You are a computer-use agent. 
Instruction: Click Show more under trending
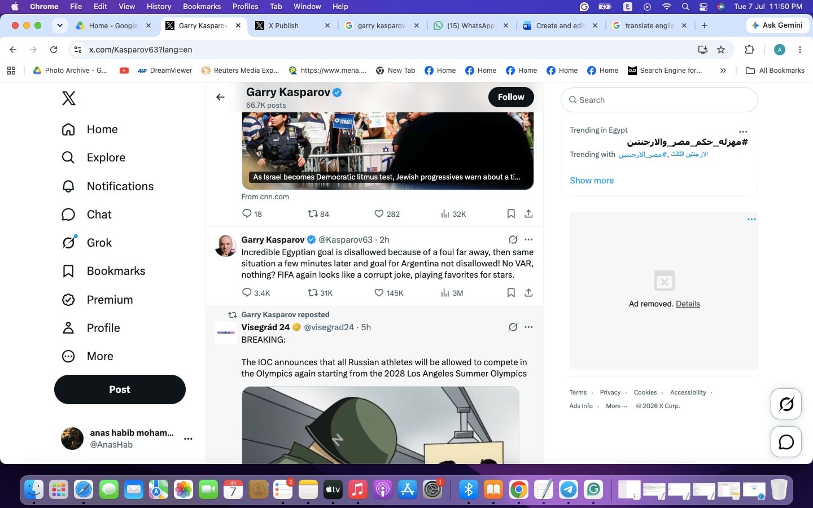click(x=592, y=181)
